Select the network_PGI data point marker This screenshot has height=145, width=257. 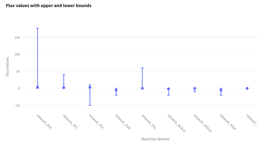tap(90, 87)
